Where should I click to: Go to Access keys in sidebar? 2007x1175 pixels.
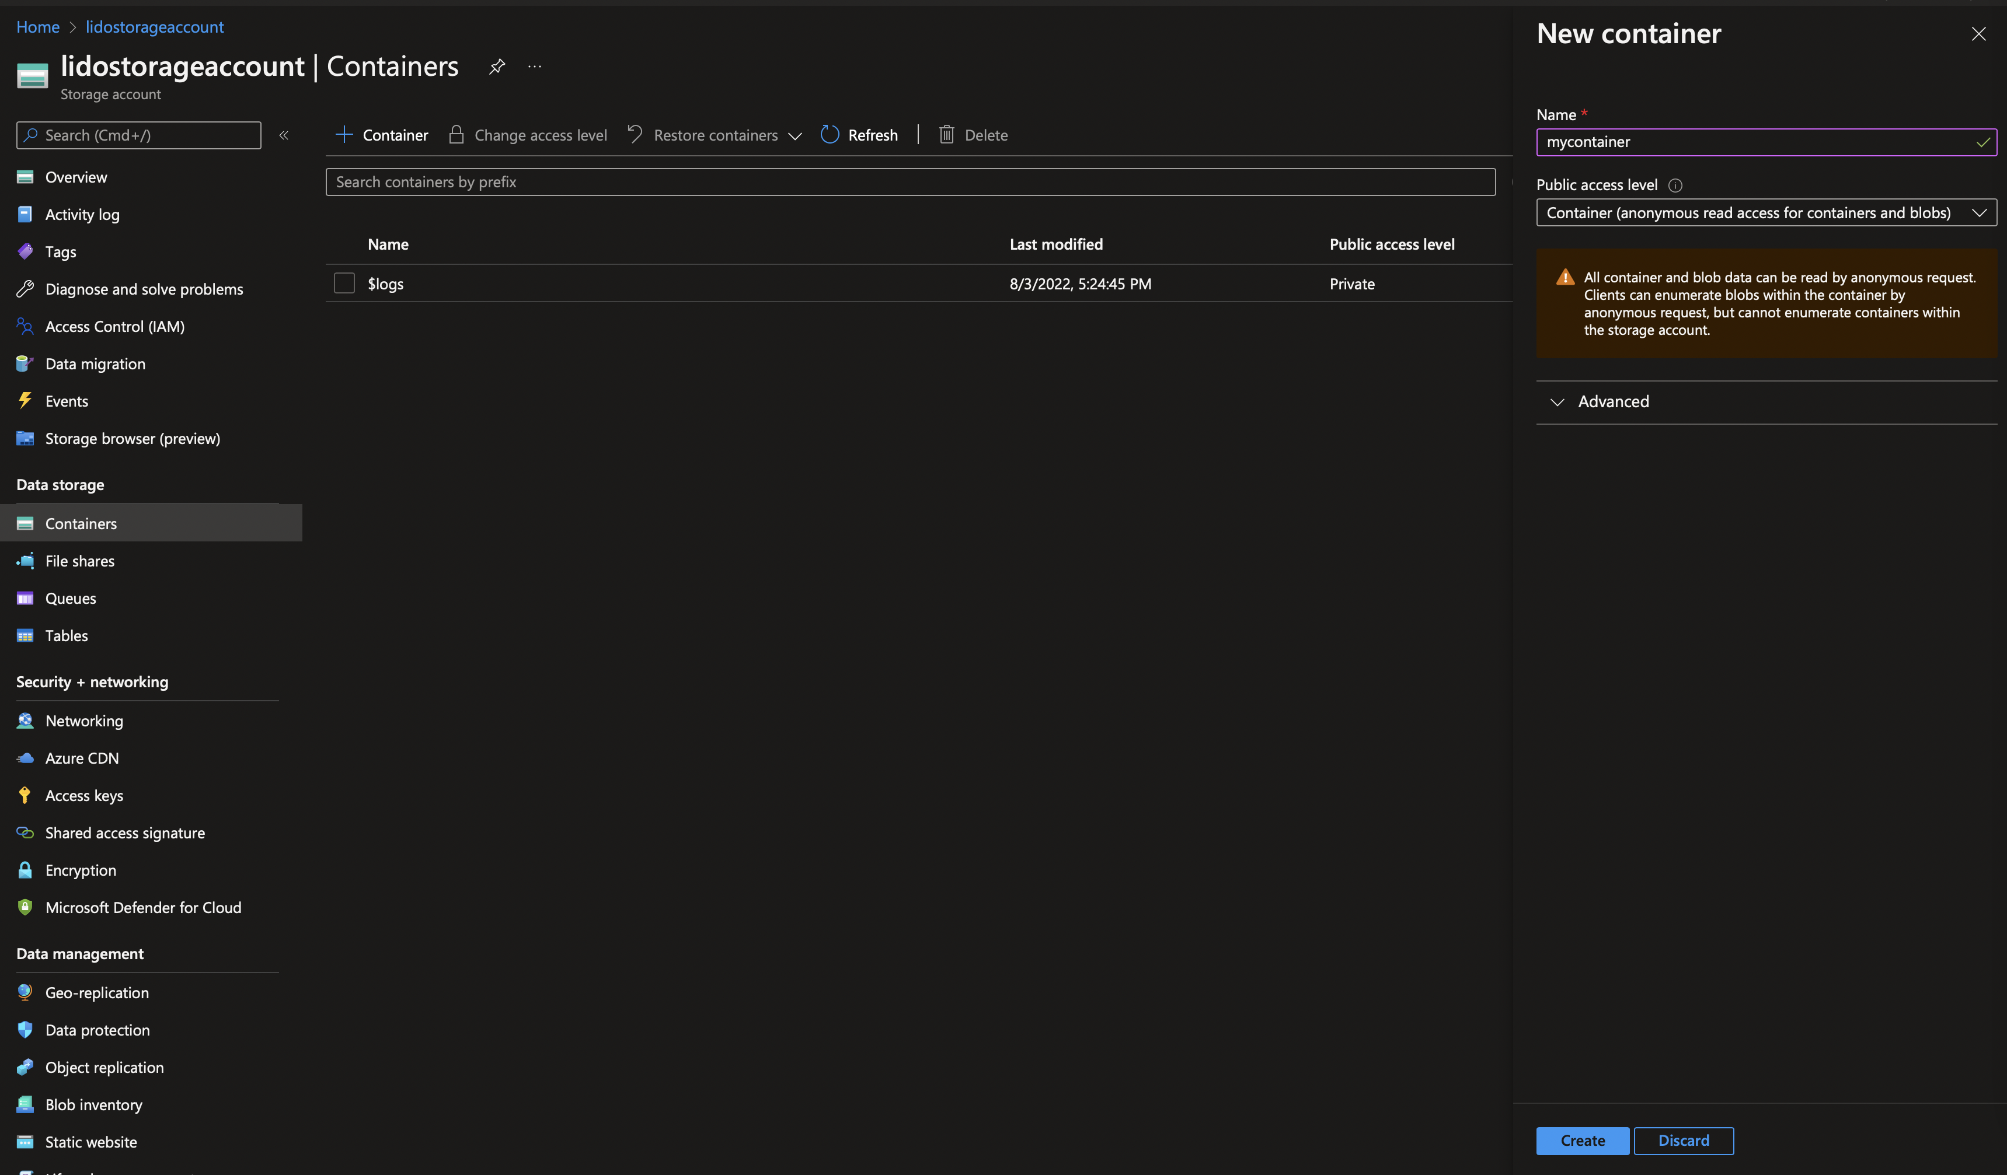point(151,795)
